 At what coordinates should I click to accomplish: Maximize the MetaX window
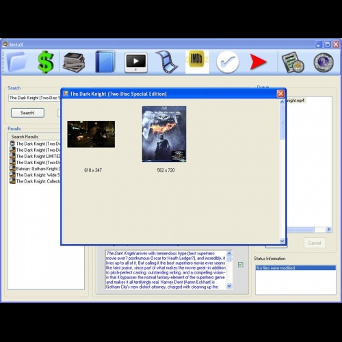pos(328,44)
